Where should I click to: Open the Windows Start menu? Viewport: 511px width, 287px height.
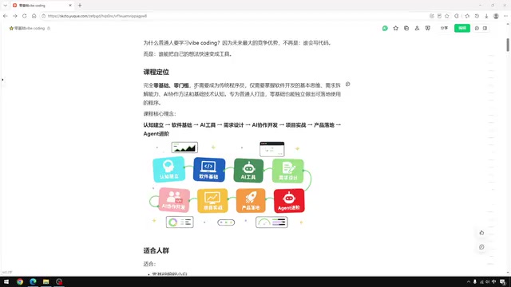pyautogui.click(x=6, y=281)
